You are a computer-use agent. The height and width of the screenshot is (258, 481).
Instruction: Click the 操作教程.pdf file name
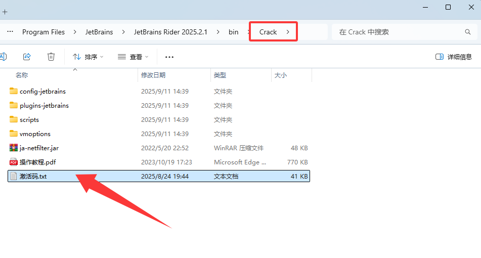(38, 162)
